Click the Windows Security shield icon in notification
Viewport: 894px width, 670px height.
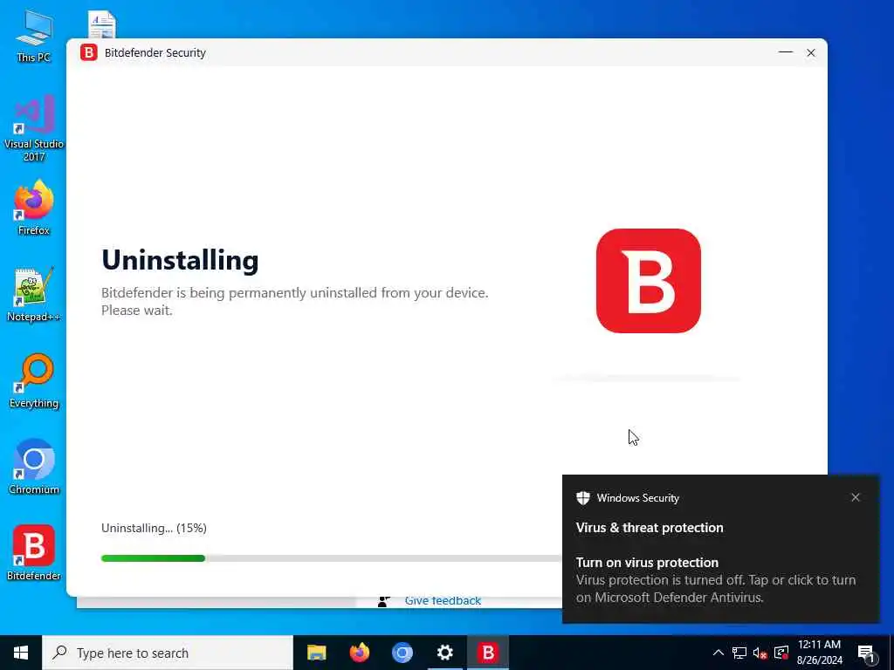click(582, 498)
